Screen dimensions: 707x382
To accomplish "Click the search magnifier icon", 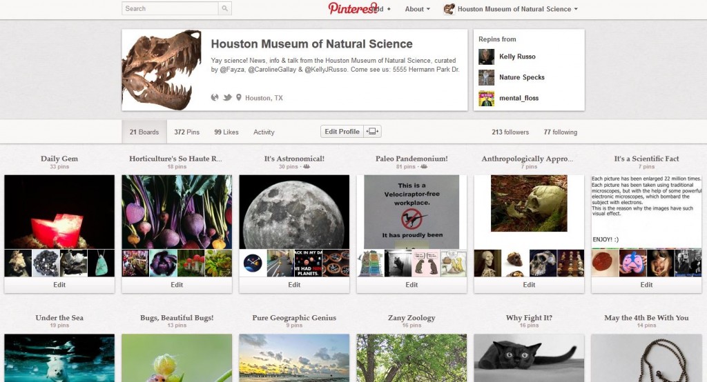I will (x=225, y=9).
